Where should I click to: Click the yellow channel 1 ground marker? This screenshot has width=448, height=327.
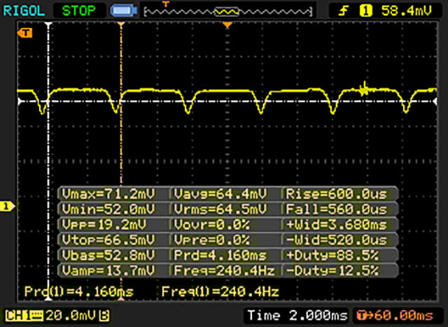click(x=8, y=206)
